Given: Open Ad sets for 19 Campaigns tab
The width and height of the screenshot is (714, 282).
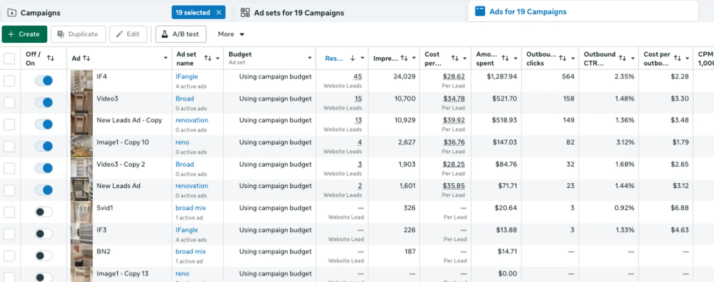Looking at the screenshot, I should (299, 13).
